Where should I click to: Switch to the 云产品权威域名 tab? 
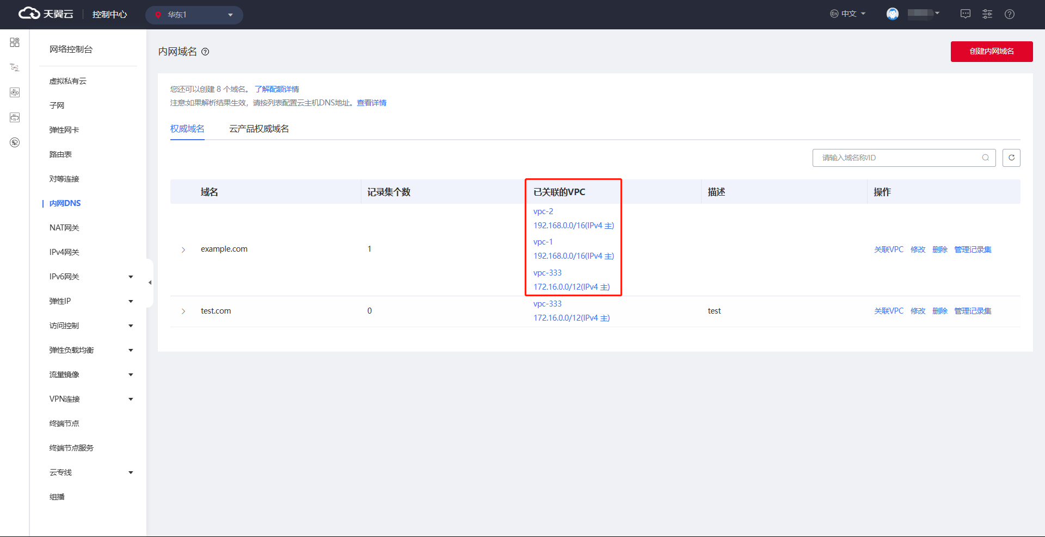click(x=259, y=129)
